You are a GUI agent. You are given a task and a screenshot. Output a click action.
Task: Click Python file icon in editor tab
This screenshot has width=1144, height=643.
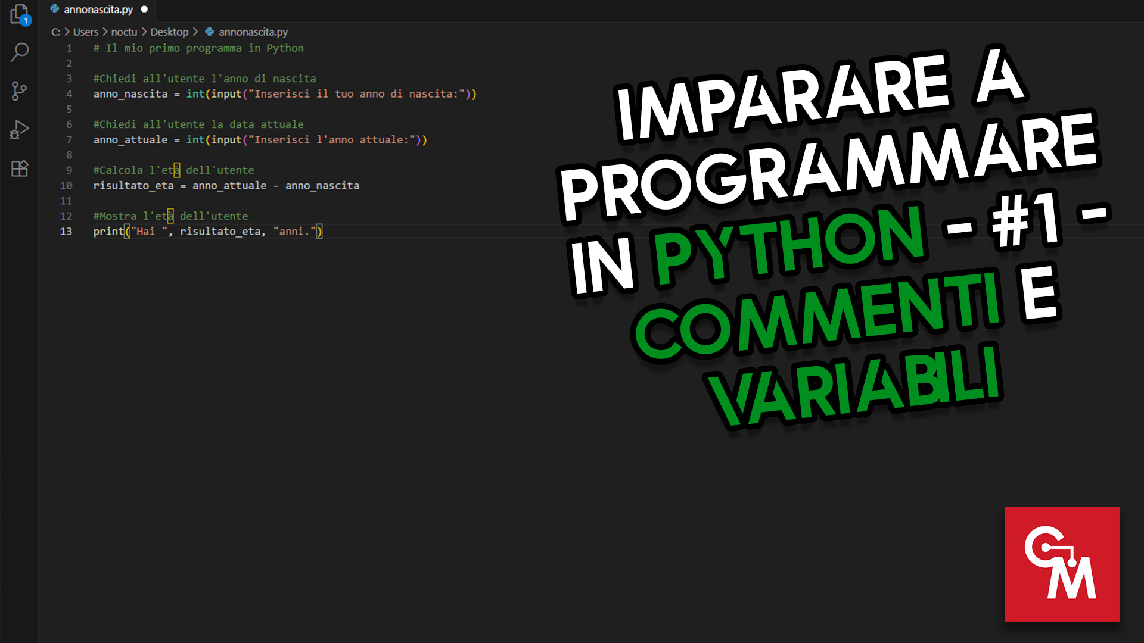point(55,9)
